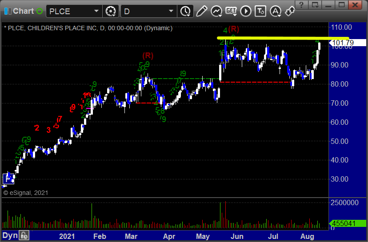
Task: Click the 110.00 price axis label
Action: coord(341,27)
